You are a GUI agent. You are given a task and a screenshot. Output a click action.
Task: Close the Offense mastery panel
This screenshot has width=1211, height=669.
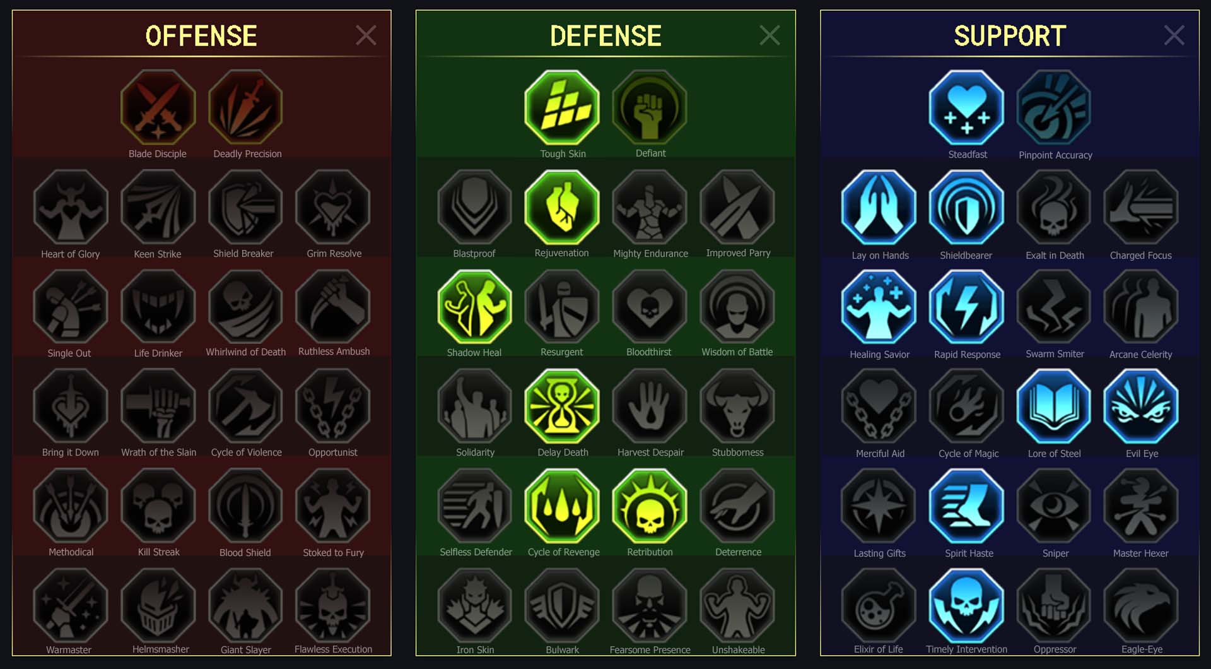[x=366, y=35]
